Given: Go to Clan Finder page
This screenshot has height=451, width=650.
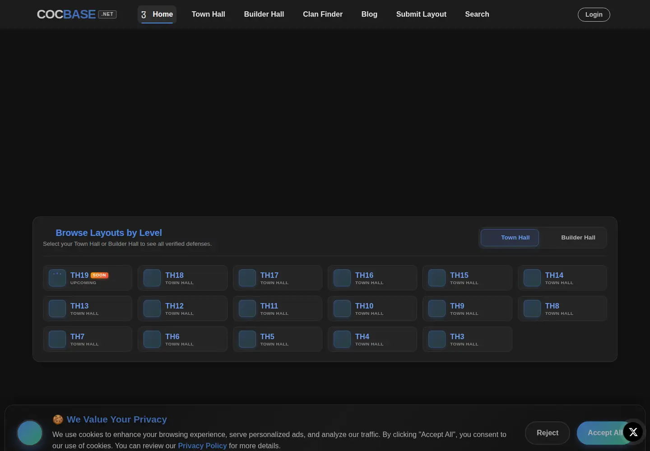Looking at the screenshot, I should point(323,14).
